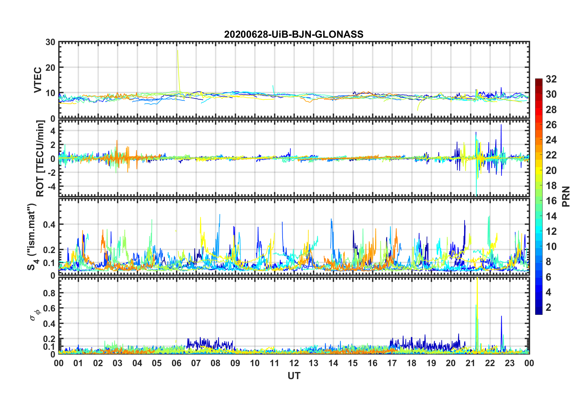Image resolution: width=588 pixels, height=393 pixels.
Task: Select the VTEC y-axis label
Action: [38, 80]
